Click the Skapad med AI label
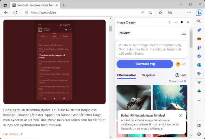Screen dimensions: 205x139 [177, 81]
